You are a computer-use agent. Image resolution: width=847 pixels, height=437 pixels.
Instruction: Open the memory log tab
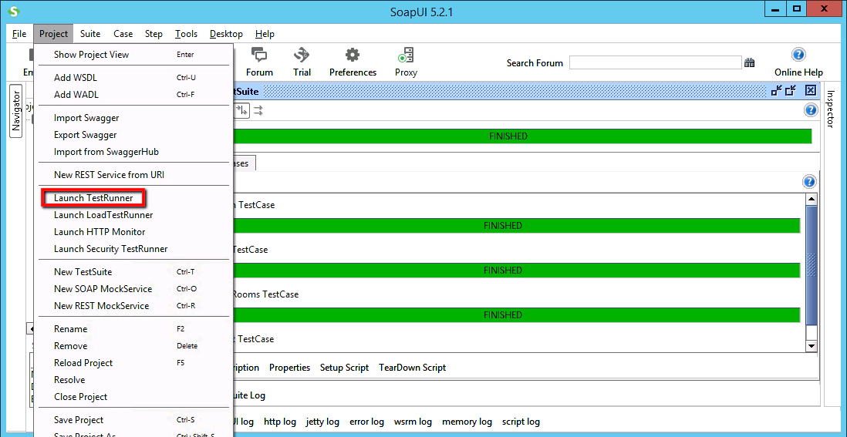coord(467,422)
